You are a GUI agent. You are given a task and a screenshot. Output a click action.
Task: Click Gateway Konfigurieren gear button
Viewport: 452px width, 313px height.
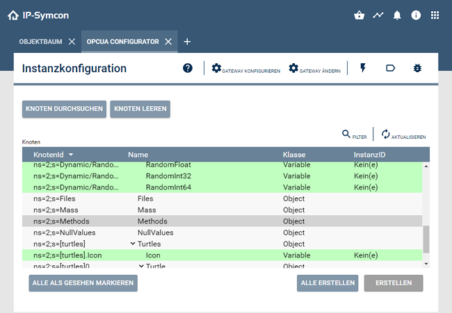245,69
